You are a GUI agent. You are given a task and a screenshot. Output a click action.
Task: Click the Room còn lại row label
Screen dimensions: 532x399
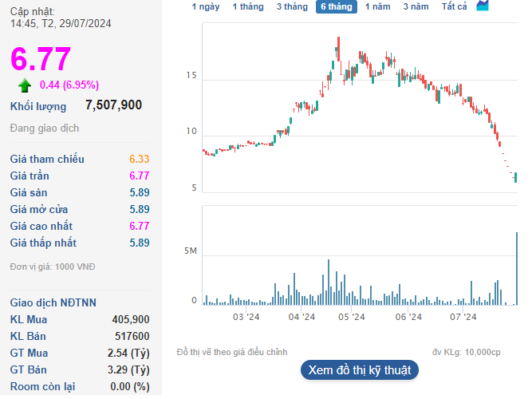(x=42, y=386)
